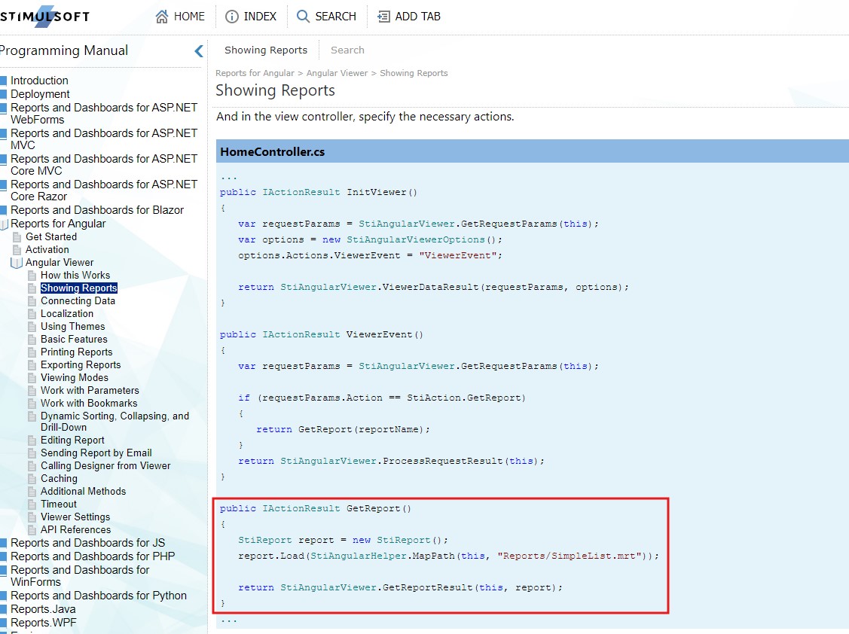Click the Showing Reports page heading
The width and height of the screenshot is (849, 634).
275,90
